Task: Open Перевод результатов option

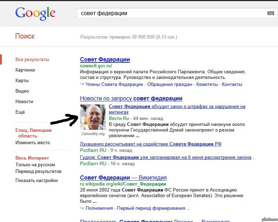Action: pos(38,171)
